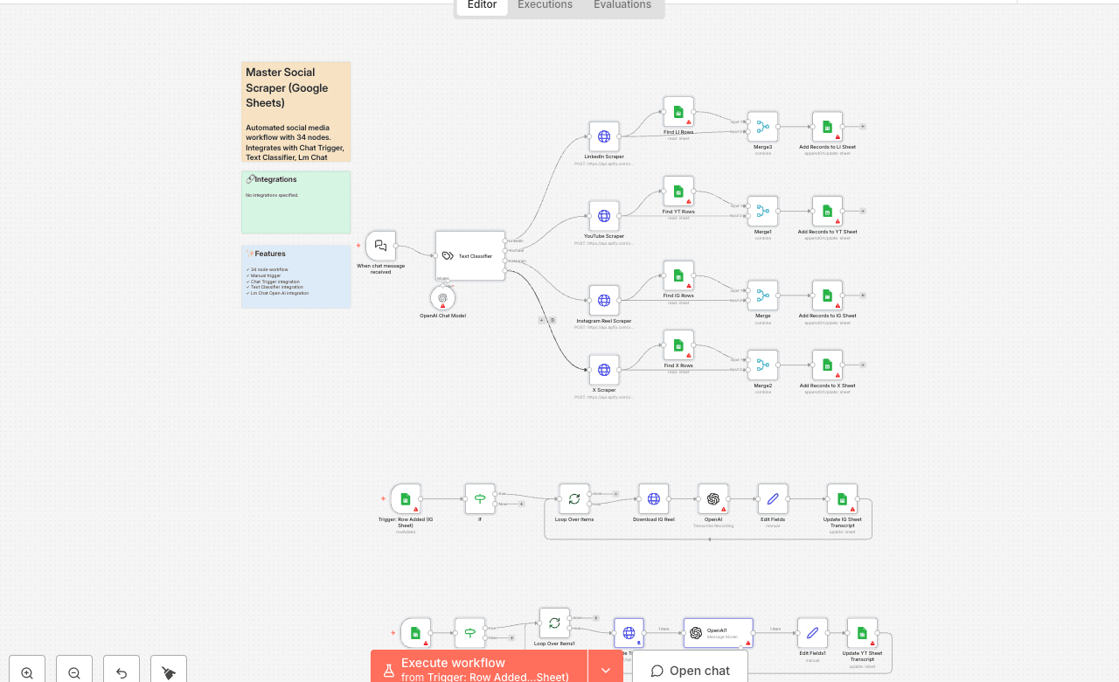The height and width of the screenshot is (682, 1119).
Task: Open the OpenAI Chat Model node
Action: [x=442, y=297]
